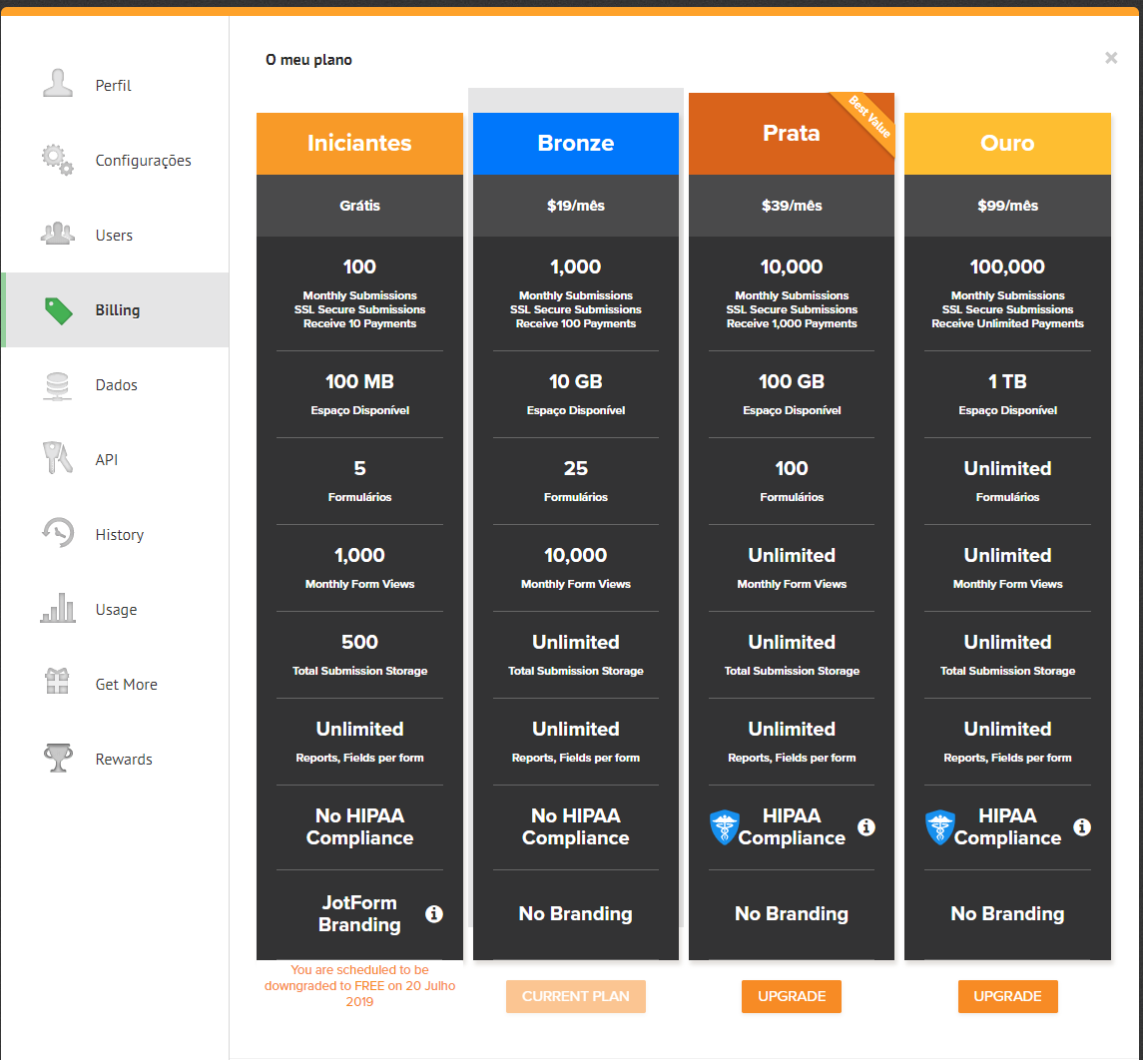Click UPGRADE button under Prata plan

(x=792, y=996)
